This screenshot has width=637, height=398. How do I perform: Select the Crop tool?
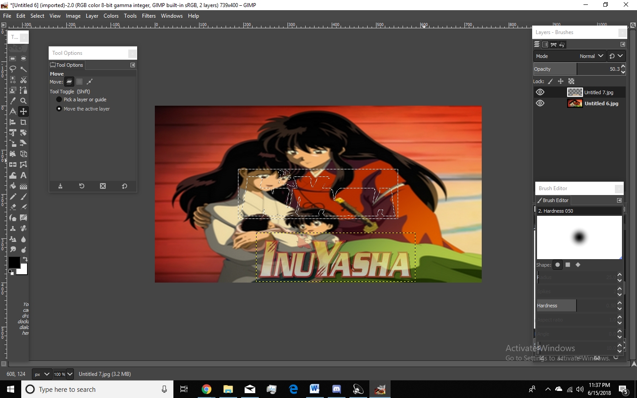click(23, 122)
